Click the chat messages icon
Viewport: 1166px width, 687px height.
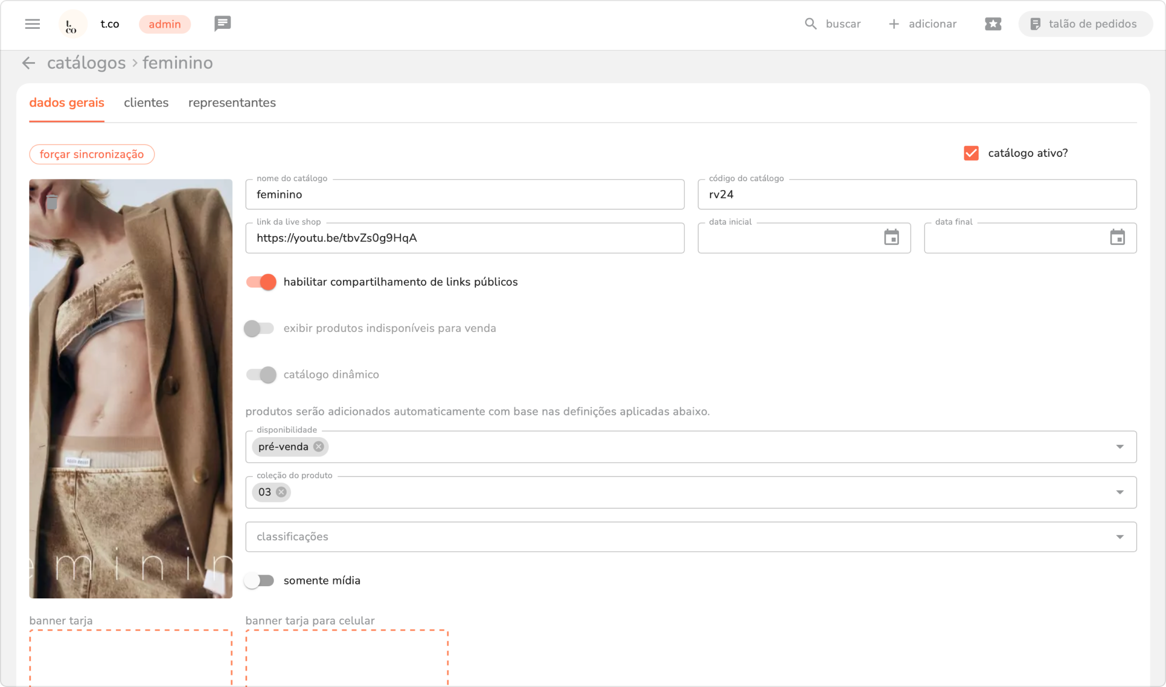click(x=222, y=24)
